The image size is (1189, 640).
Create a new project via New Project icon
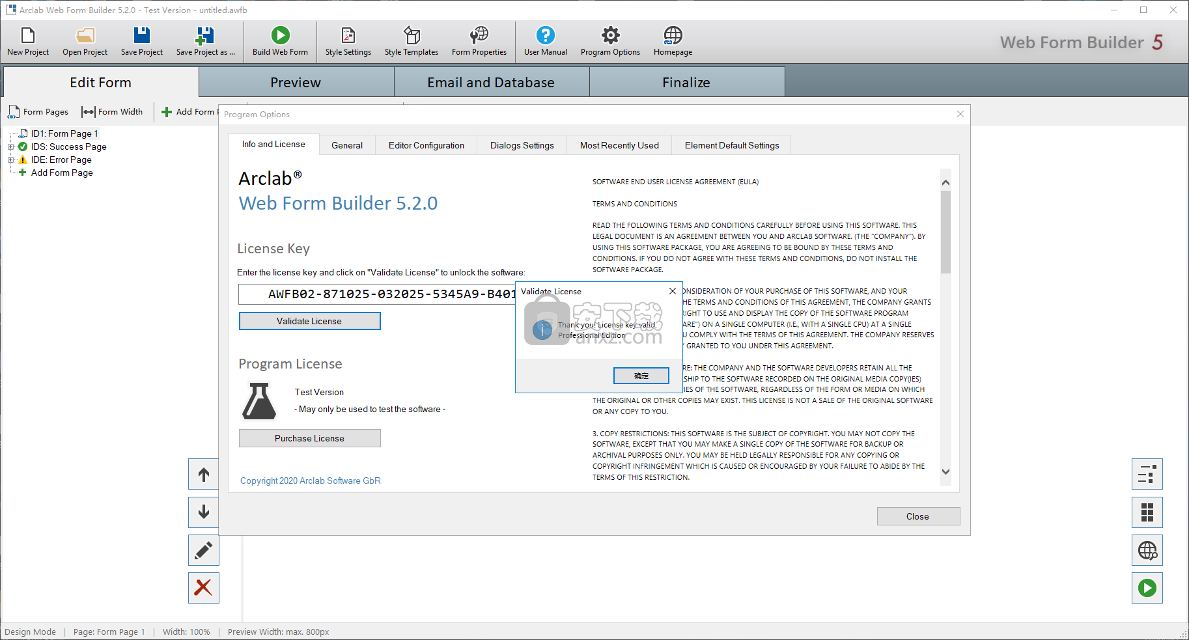tap(28, 42)
